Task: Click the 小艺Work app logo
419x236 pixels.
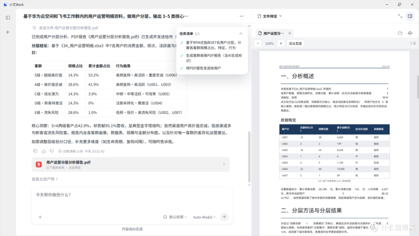Action: click(5, 5)
